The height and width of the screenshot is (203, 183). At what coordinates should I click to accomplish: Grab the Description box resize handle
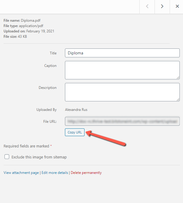(x=178, y=100)
